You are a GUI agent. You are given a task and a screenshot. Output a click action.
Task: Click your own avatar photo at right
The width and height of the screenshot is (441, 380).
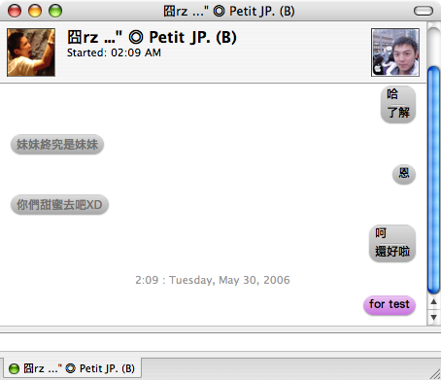point(395,52)
